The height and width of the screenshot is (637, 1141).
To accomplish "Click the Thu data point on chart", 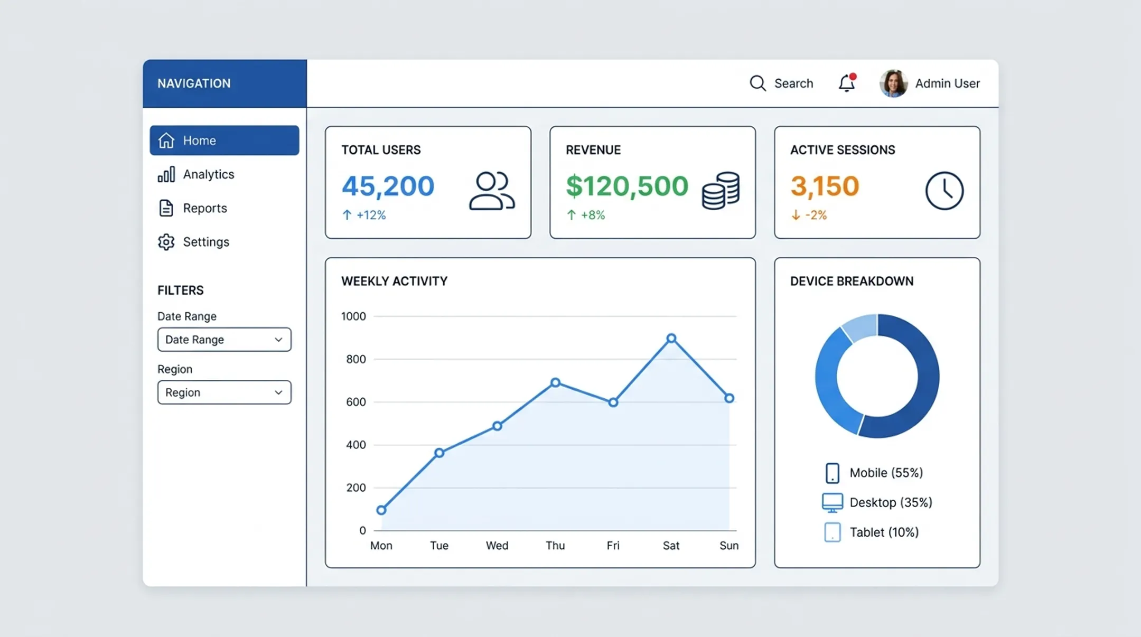I will coord(555,382).
